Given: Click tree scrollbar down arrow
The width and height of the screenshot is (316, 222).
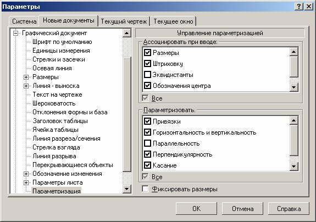Looking at the screenshot, I should [127, 189].
